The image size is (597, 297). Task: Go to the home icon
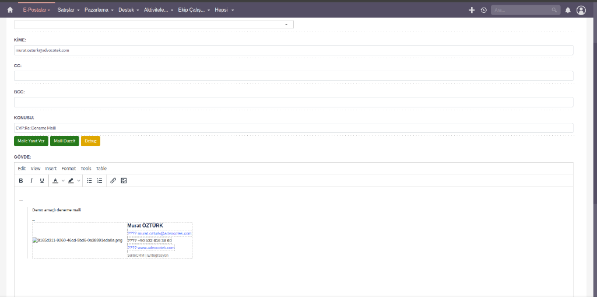coord(10,10)
